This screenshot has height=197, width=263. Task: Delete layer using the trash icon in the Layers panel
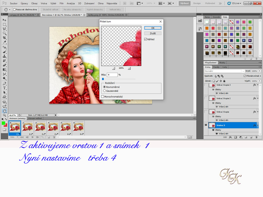pos(256,137)
